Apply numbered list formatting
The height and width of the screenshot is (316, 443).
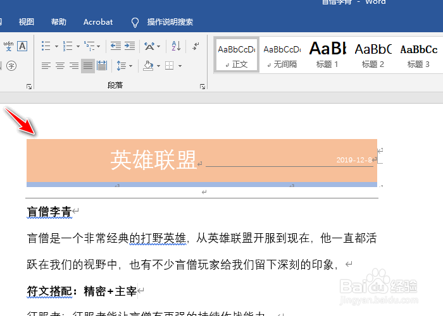[x=68, y=46]
